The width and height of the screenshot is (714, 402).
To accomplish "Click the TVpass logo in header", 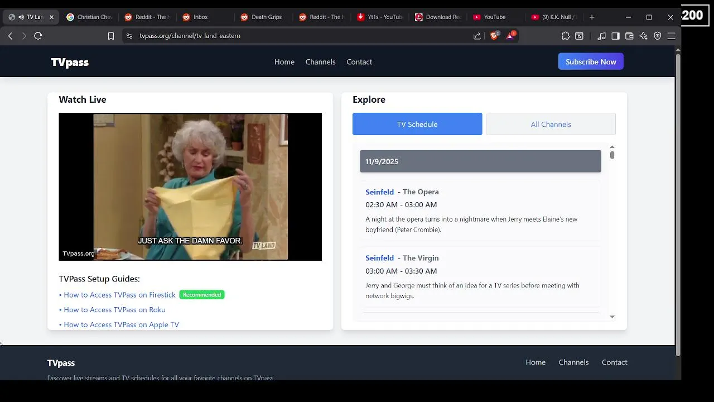I will (70, 62).
